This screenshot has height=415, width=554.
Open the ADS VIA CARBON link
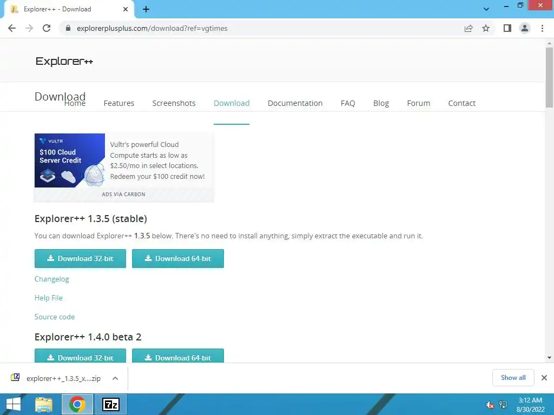[x=124, y=194]
